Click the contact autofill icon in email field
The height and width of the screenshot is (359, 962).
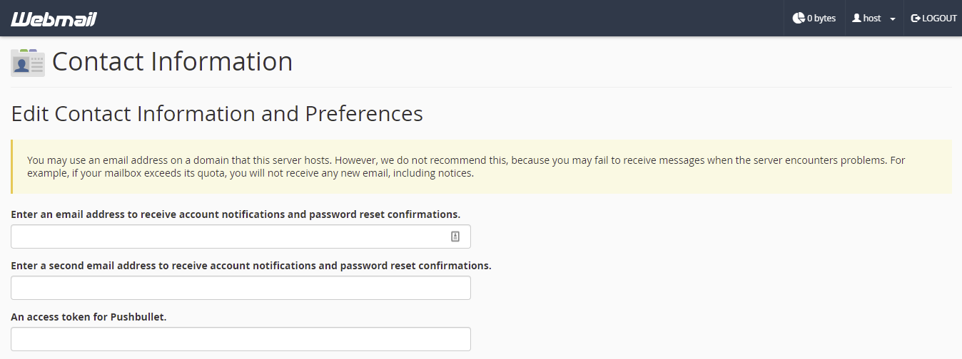pos(455,236)
